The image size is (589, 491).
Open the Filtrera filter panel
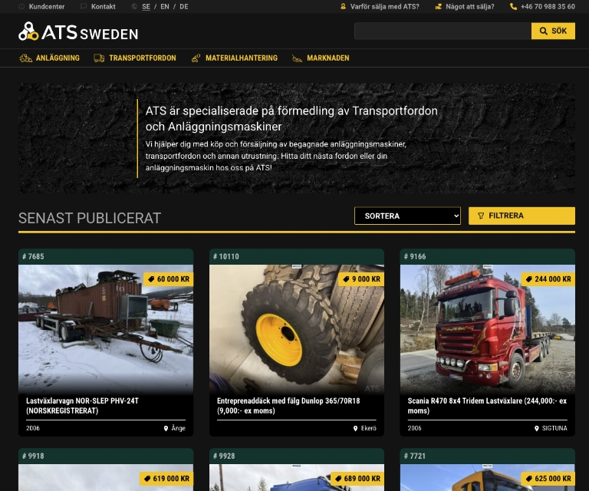(x=522, y=216)
